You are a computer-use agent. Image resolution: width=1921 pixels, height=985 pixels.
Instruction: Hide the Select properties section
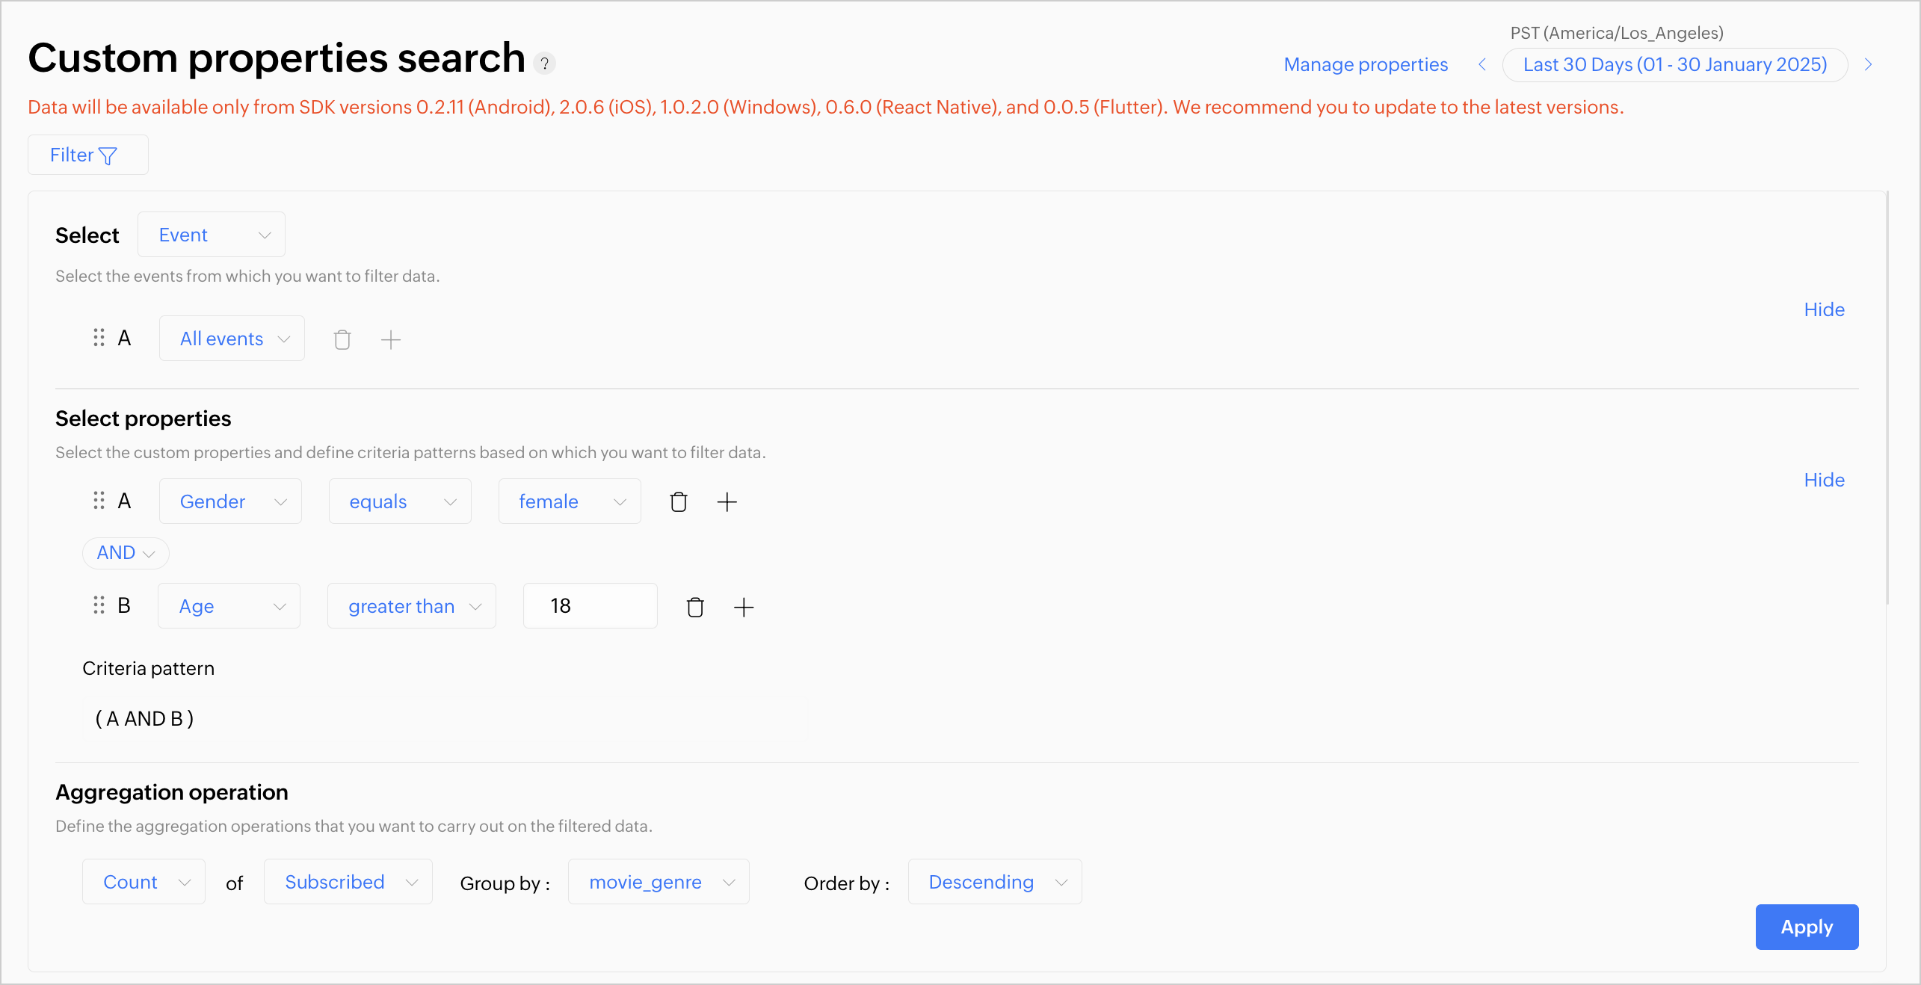pyautogui.click(x=1824, y=480)
